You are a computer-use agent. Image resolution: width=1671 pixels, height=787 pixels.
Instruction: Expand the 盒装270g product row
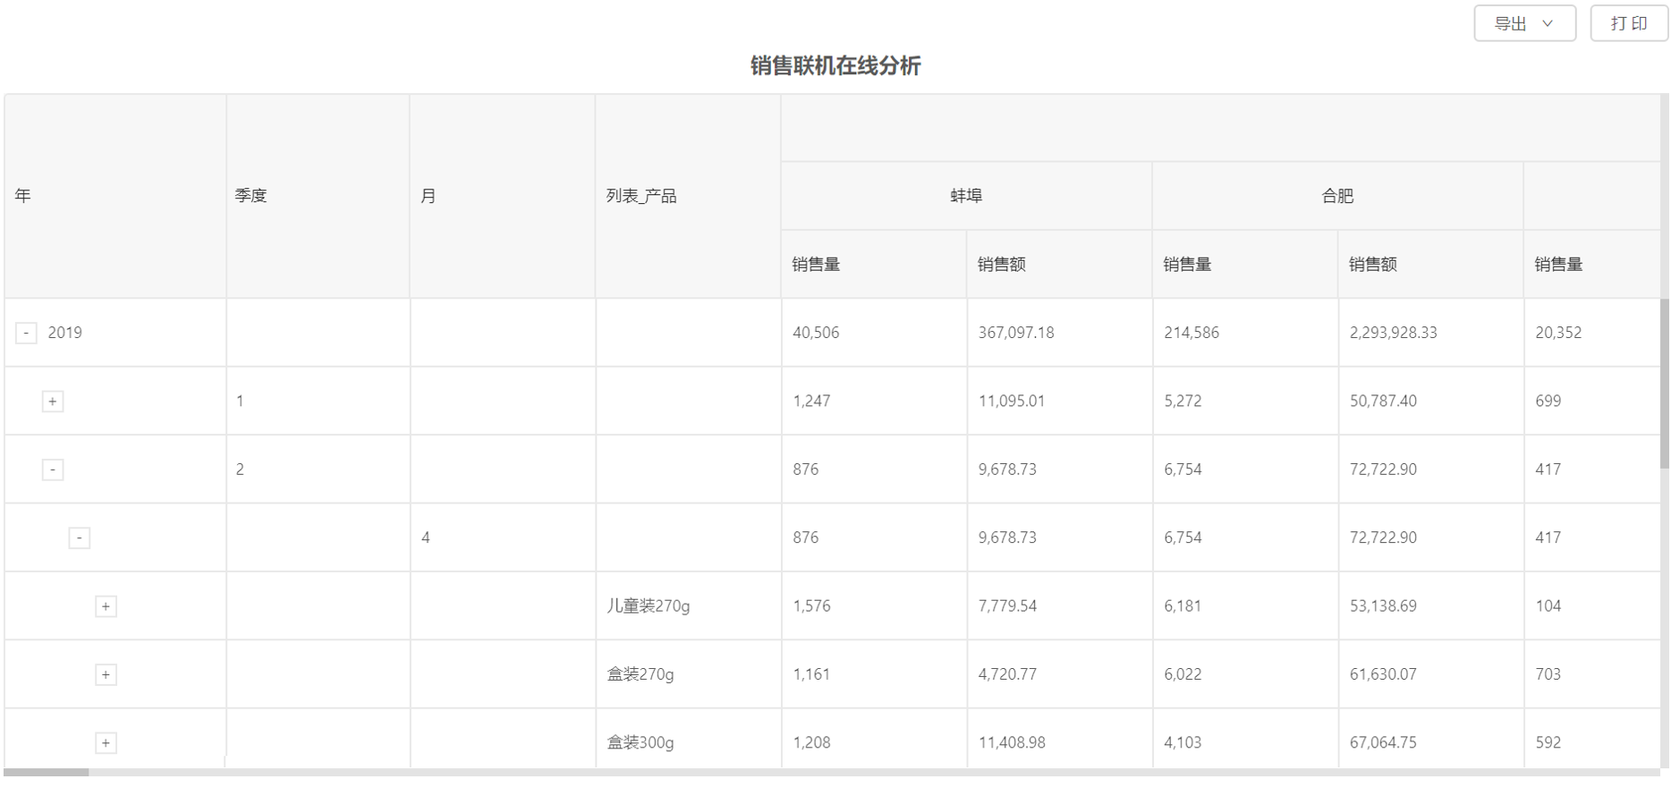point(106,675)
